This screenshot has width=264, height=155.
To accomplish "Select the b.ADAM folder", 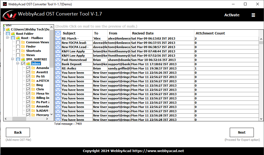I will click(x=42, y=111).
